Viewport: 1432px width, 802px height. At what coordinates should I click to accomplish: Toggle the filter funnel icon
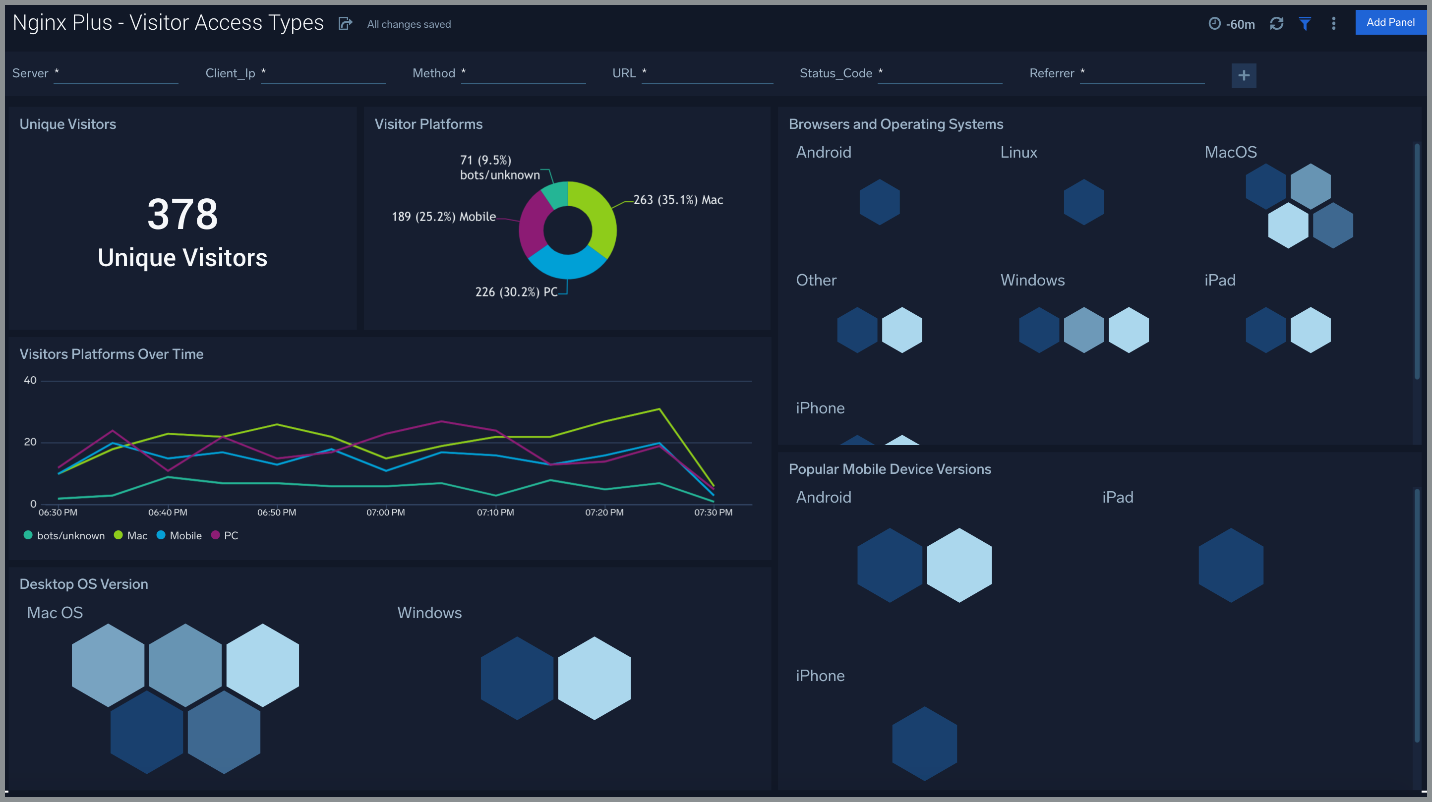[x=1305, y=23]
